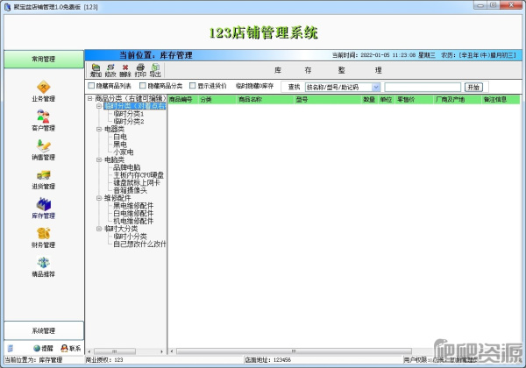Image resolution: width=526 pixels, height=368 pixels.
Task: Click the 打印 printer icon
Action: click(x=140, y=70)
